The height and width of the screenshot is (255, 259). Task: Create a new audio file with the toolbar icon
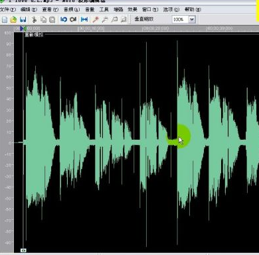coord(5,20)
